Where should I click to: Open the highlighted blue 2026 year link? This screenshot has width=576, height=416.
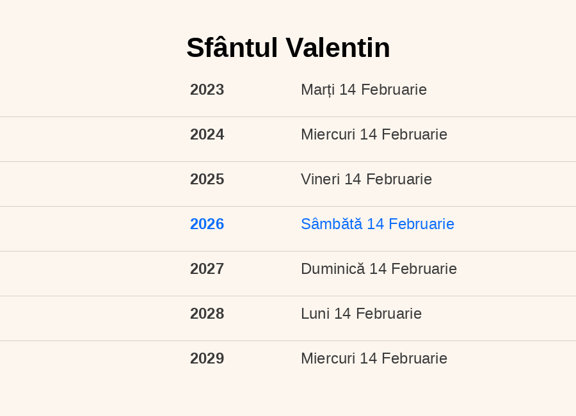click(207, 224)
